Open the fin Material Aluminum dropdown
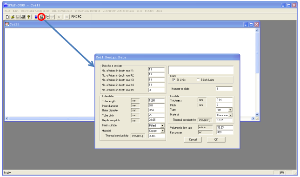 click(230, 115)
